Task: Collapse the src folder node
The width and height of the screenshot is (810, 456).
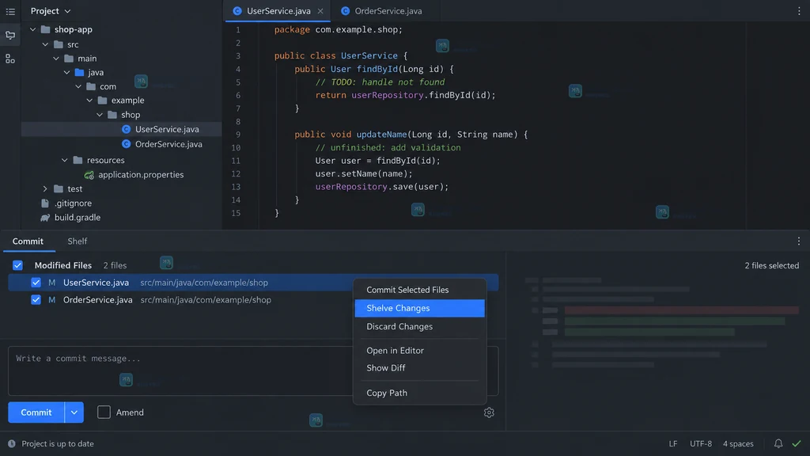Action: [45, 44]
